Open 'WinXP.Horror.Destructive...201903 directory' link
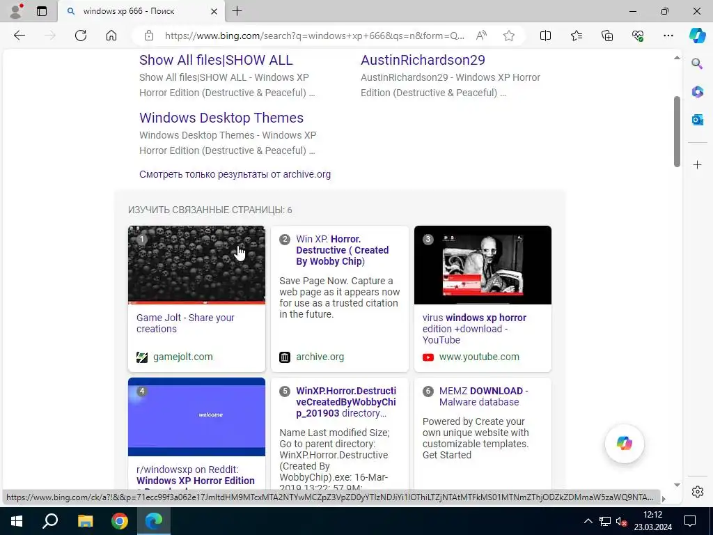The image size is (713, 535). click(x=346, y=402)
